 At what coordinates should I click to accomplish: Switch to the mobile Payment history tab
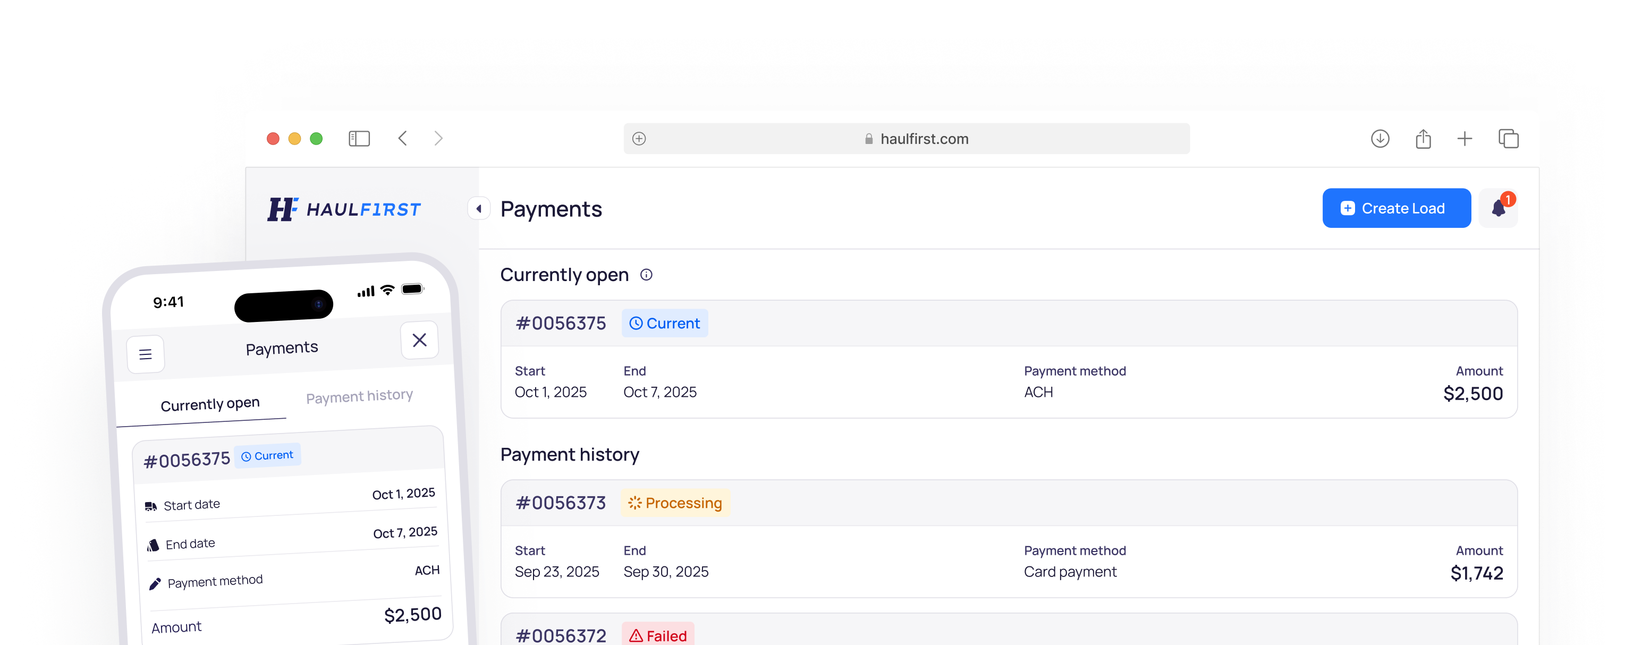click(359, 396)
